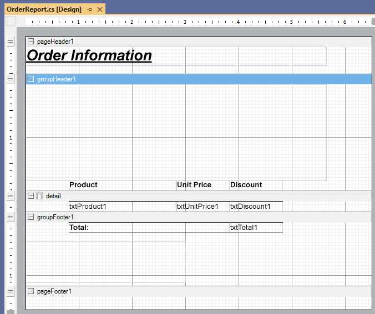The height and width of the screenshot is (314, 375).
Task: Select the Discount header label
Action: 256,186
